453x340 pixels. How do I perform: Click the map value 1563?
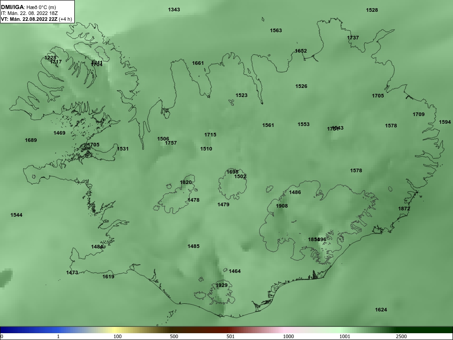[x=276, y=30]
